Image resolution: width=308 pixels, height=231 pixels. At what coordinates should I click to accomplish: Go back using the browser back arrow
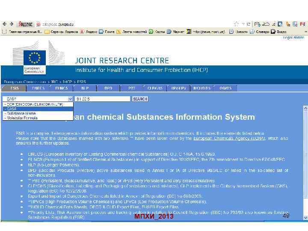pyautogui.click(x=5, y=24)
